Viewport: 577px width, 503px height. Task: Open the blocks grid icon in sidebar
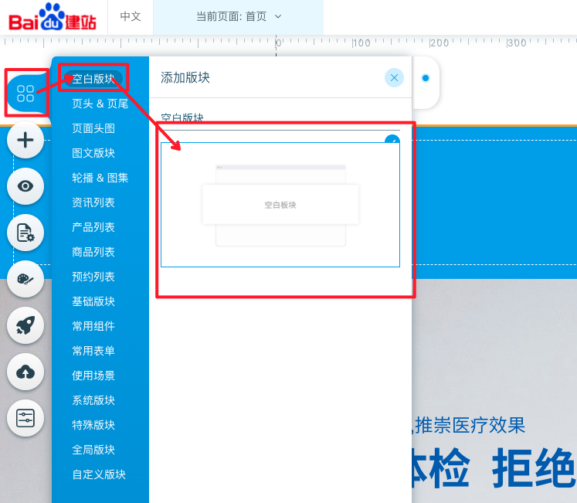[x=25, y=93]
